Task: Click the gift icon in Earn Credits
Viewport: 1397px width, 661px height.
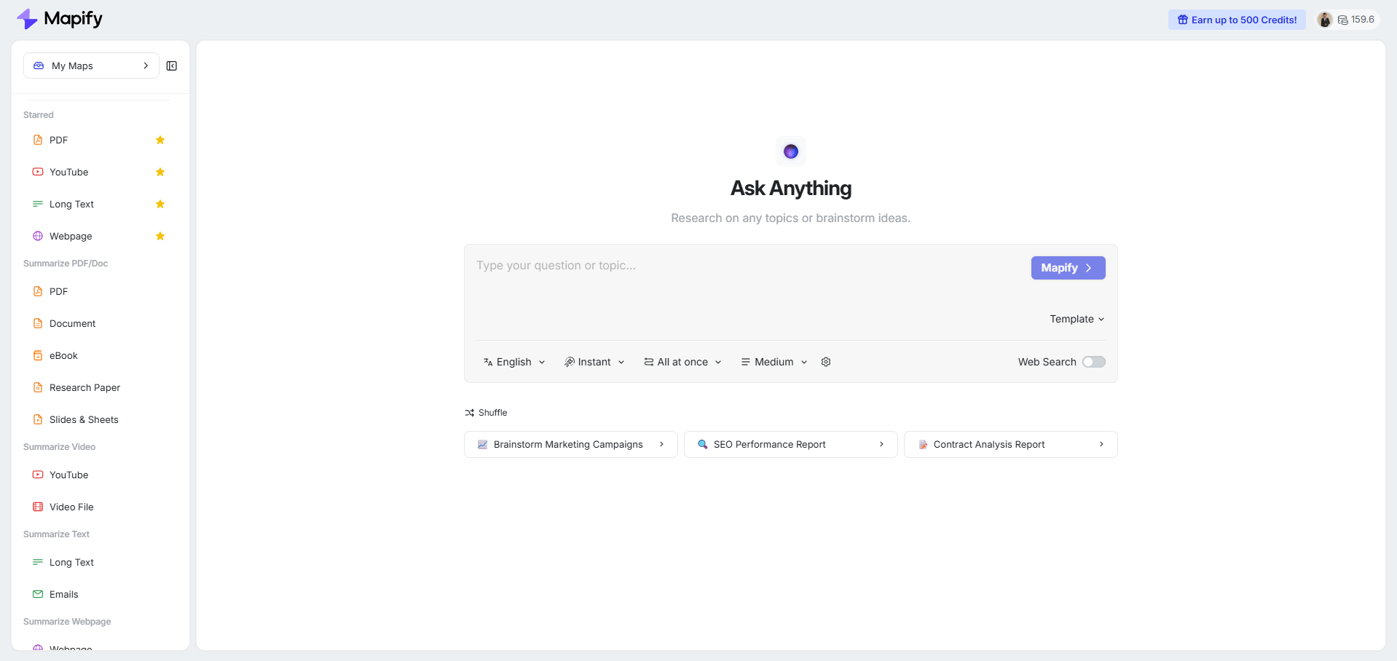Action: [x=1183, y=20]
